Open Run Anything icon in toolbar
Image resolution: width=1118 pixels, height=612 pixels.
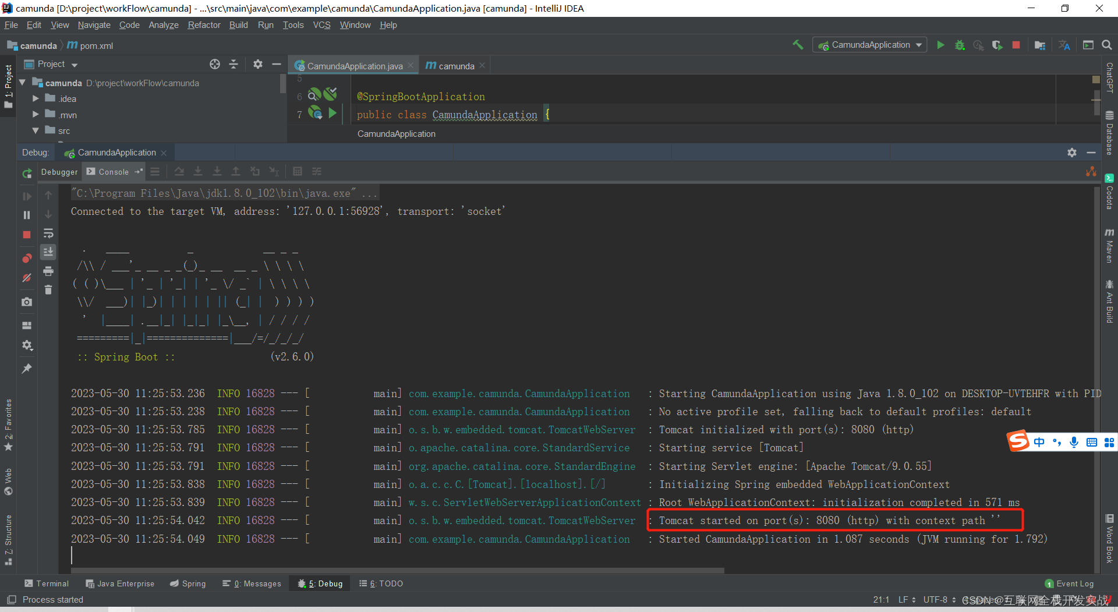(x=1088, y=45)
